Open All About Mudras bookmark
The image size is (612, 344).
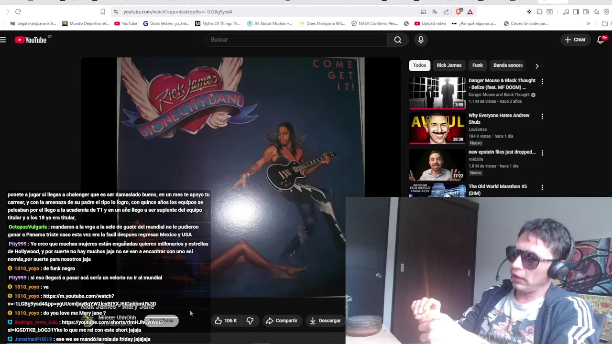[x=270, y=23]
